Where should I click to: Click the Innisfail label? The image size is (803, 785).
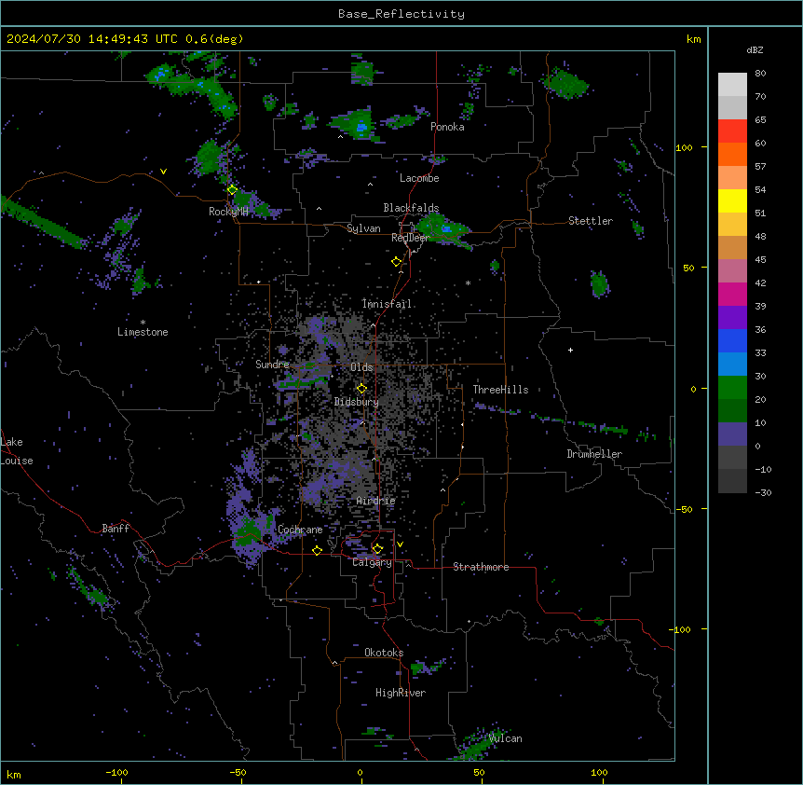387,304
